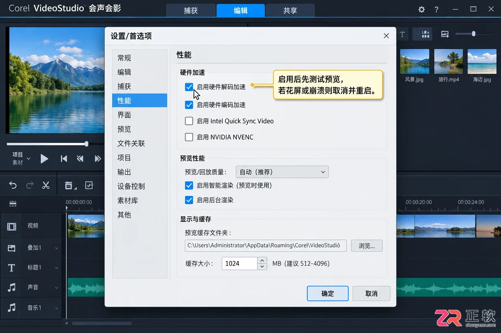Expand the 音乐1 track chevron
This screenshot has width=501, height=333.
coord(57,308)
